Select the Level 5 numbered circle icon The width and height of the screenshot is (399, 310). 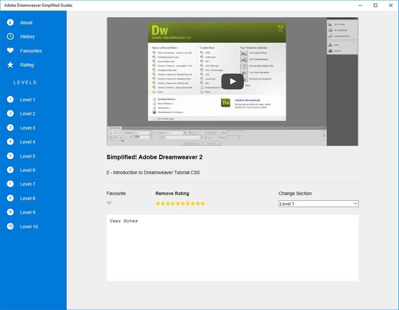pos(10,156)
